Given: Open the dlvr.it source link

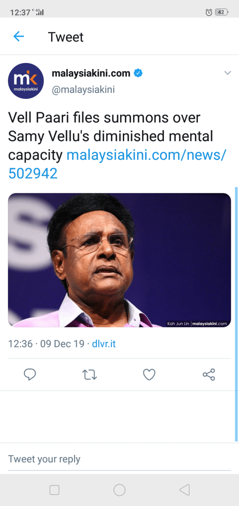Looking at the screenshot, I should tap(104, 344).
